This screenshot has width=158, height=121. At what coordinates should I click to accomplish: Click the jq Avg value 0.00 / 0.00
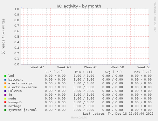click(x=113, y=95)
